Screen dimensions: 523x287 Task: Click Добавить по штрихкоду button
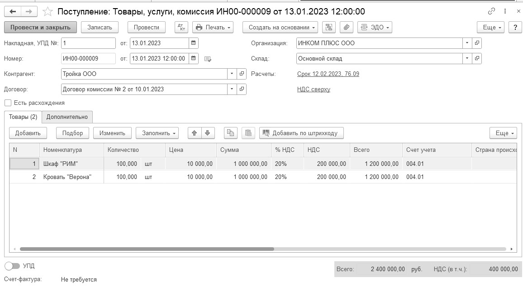point(301,133)
